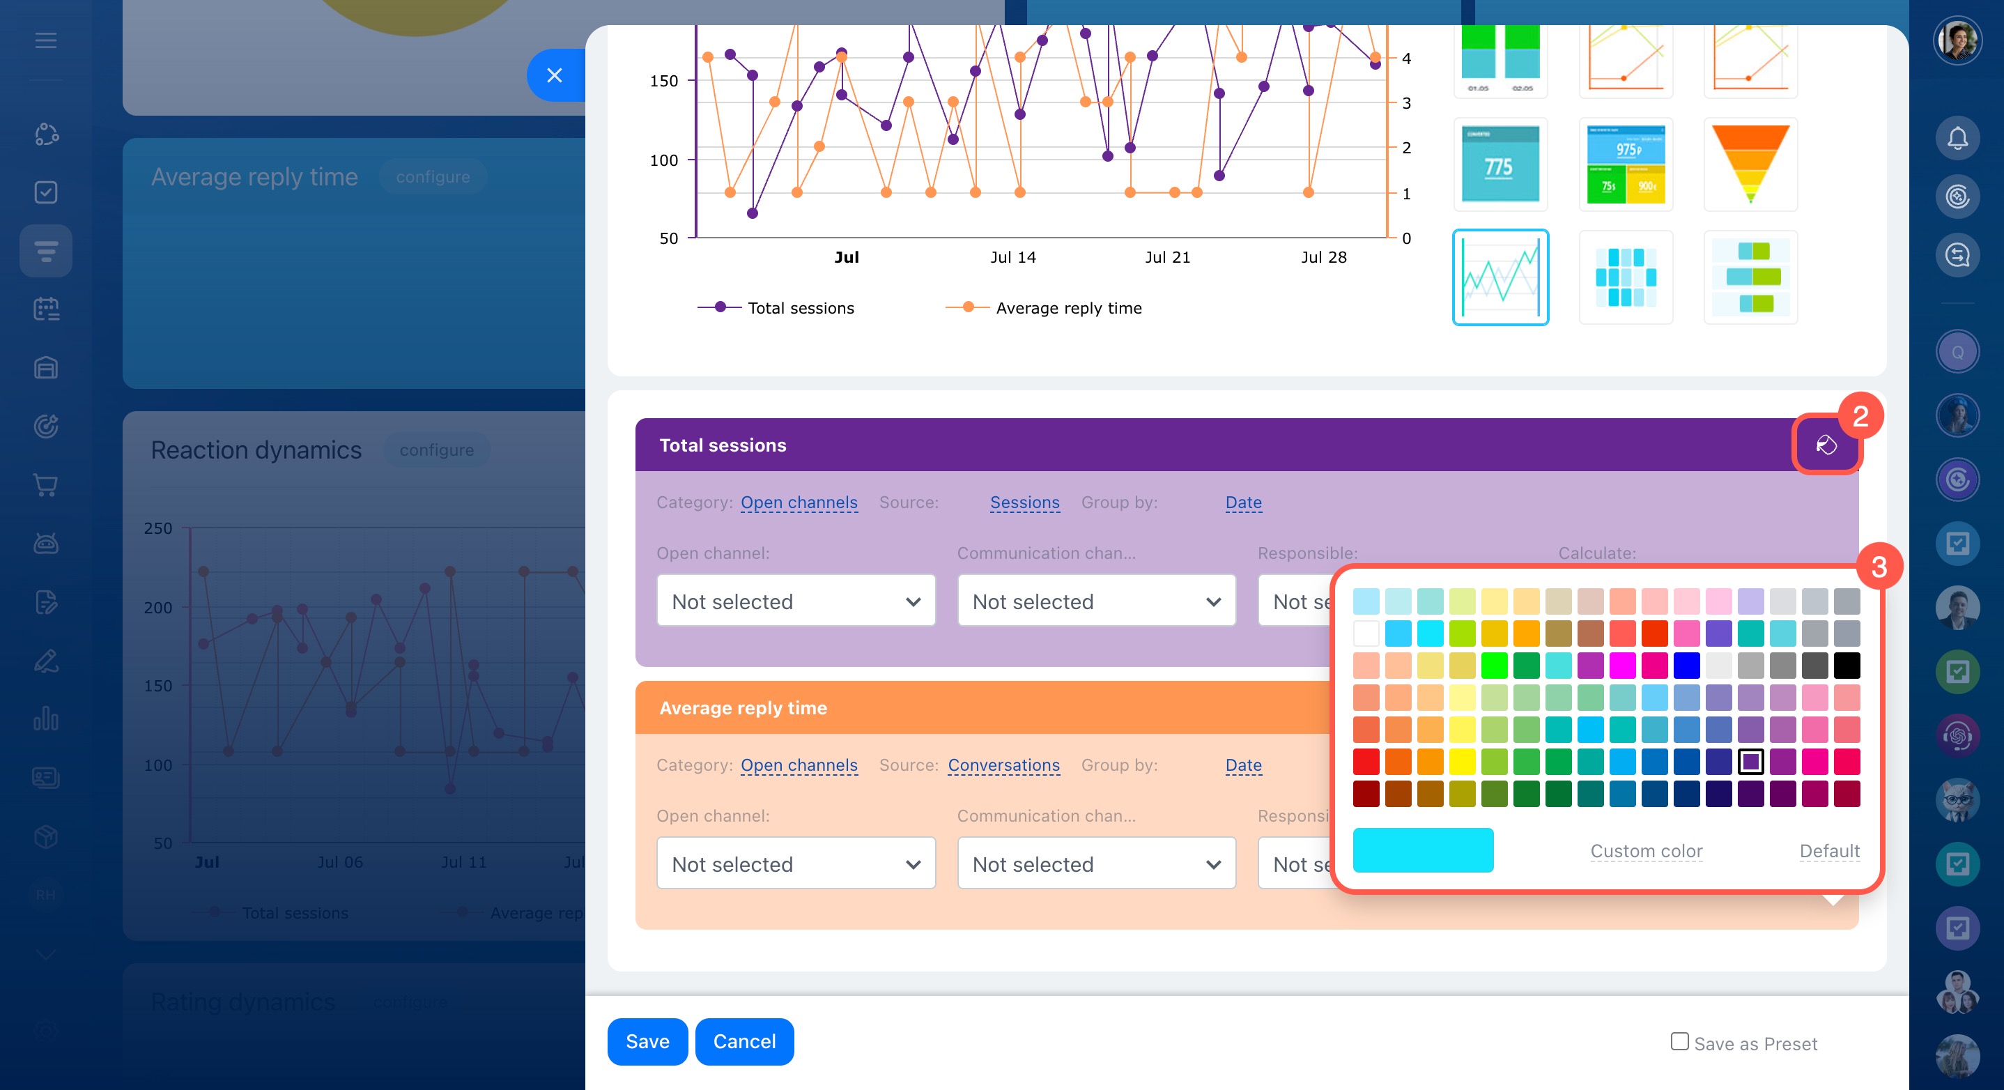Open the shopping cart sidebar icon

click(46, 484)
